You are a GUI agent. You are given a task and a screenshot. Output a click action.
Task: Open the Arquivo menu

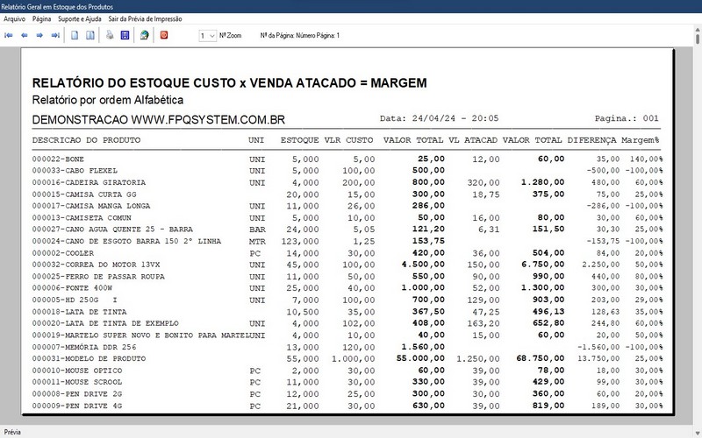click(x=14, y=18)
